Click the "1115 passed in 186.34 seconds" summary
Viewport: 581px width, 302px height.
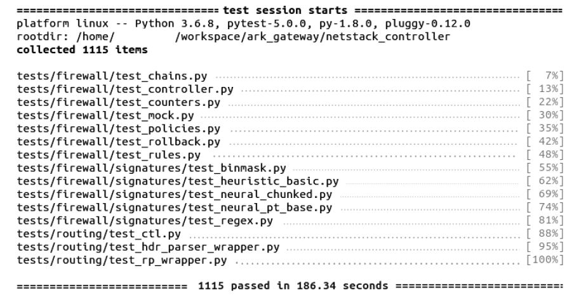click(292, 286)
